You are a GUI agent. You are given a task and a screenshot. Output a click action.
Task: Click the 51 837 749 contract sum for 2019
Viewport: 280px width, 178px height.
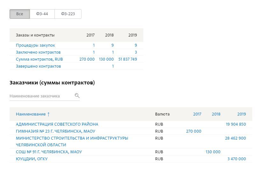127,59
